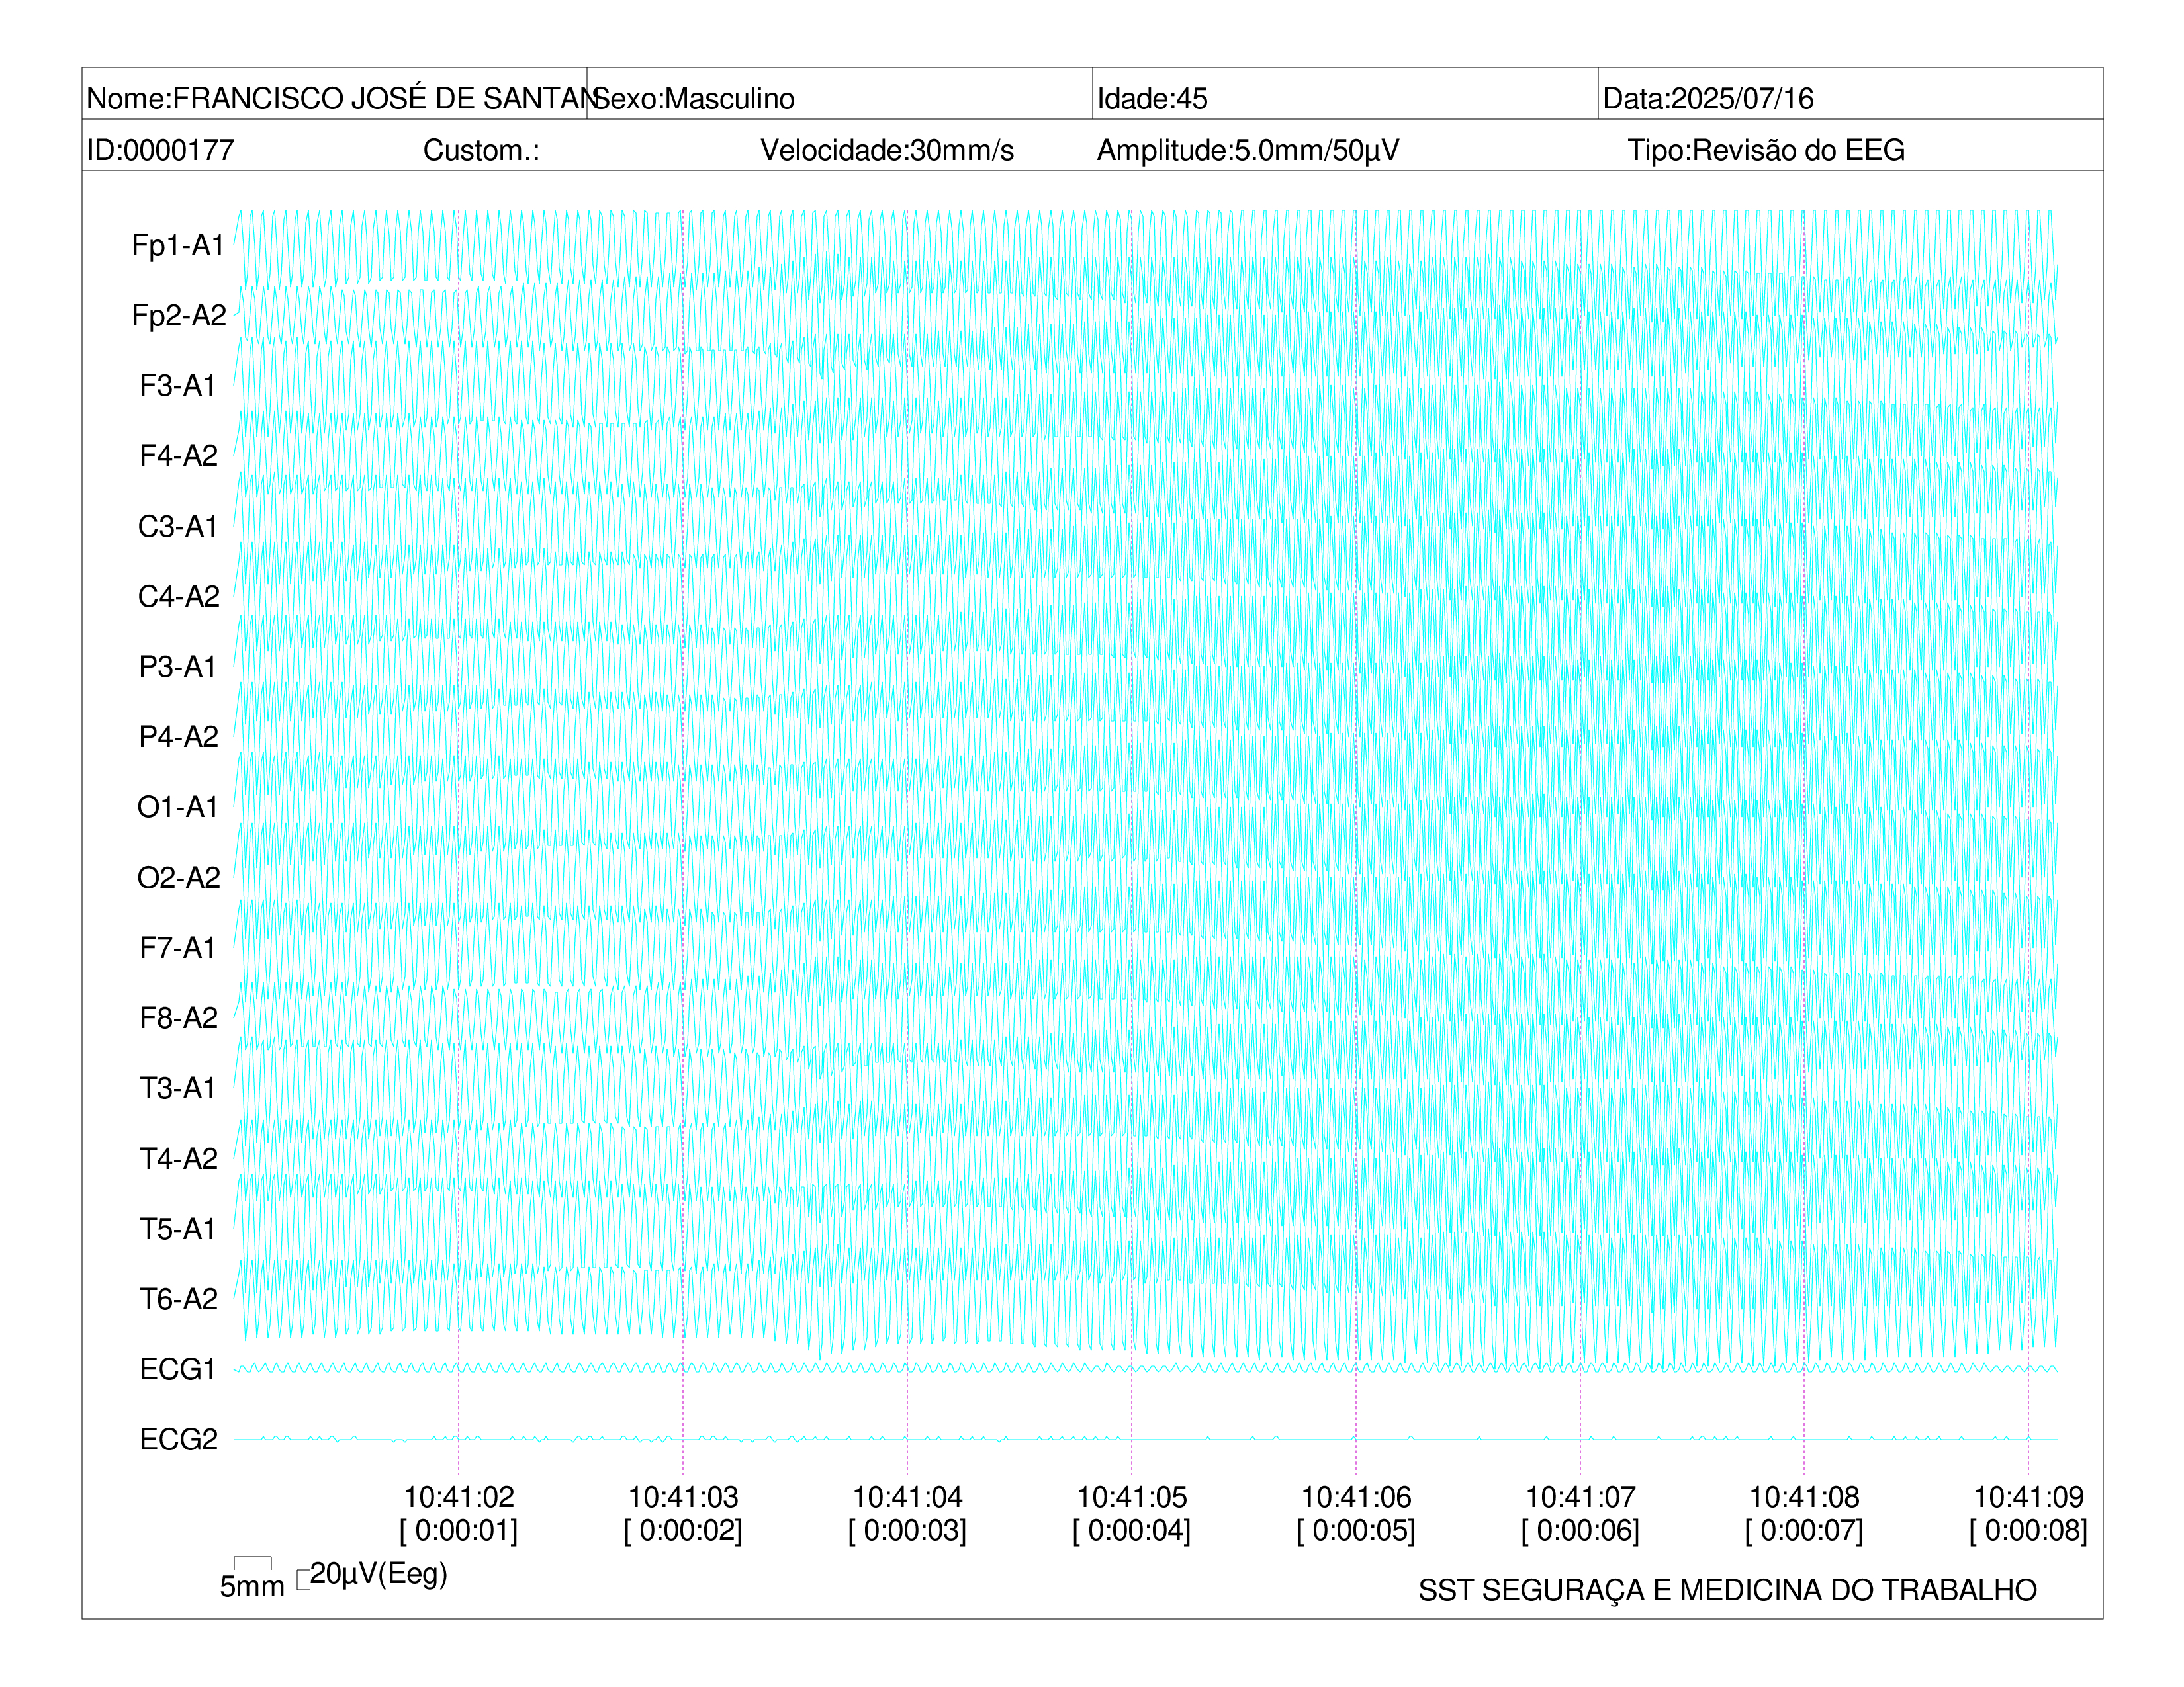Click the ECG1 waveform trace

tap(1145, 1368)
